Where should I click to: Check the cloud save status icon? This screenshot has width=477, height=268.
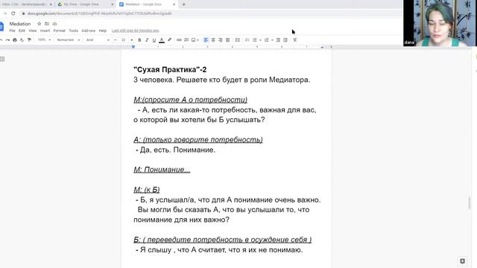tap(54, 24)
